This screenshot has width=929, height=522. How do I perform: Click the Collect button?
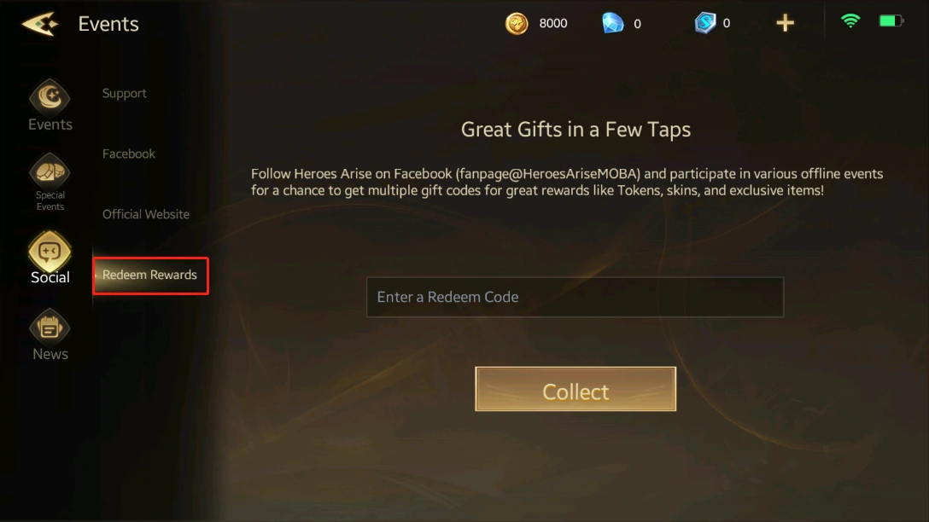click(576, 389)
